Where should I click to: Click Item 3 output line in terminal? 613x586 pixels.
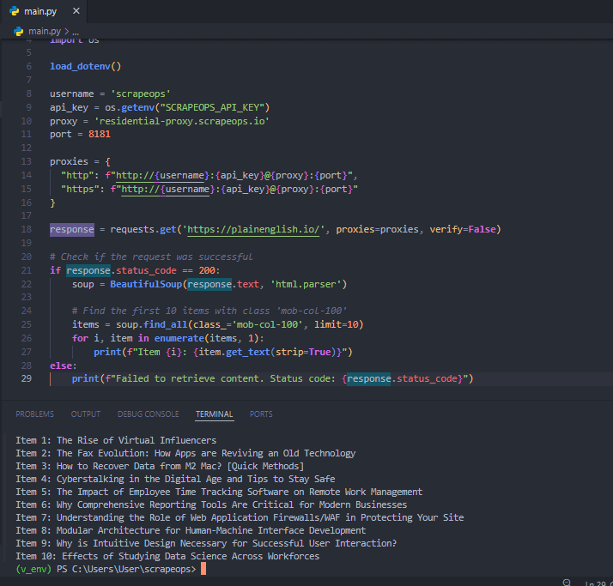pyautogui.click(x=160, y=466)
